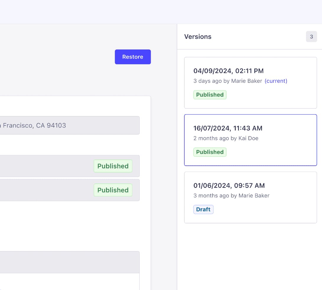322x290 pixels.
Task: Click Published badge on first relation row
Action: [x=113, y=166]
